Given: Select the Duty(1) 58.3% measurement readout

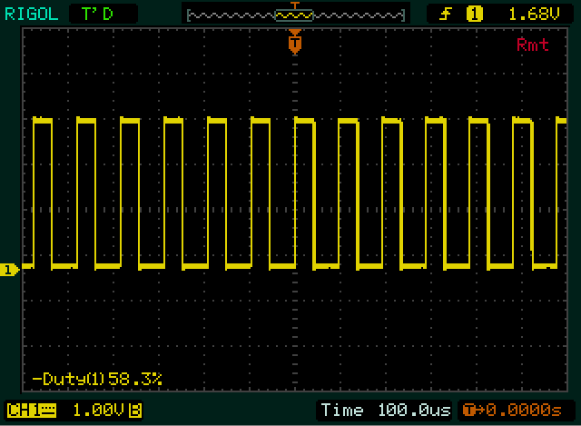Looking at the screenshot, I should [96, 378].
